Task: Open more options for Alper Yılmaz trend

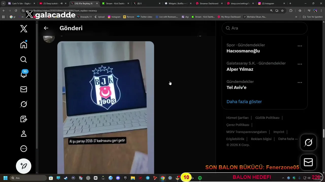Action: pos(300,64)
